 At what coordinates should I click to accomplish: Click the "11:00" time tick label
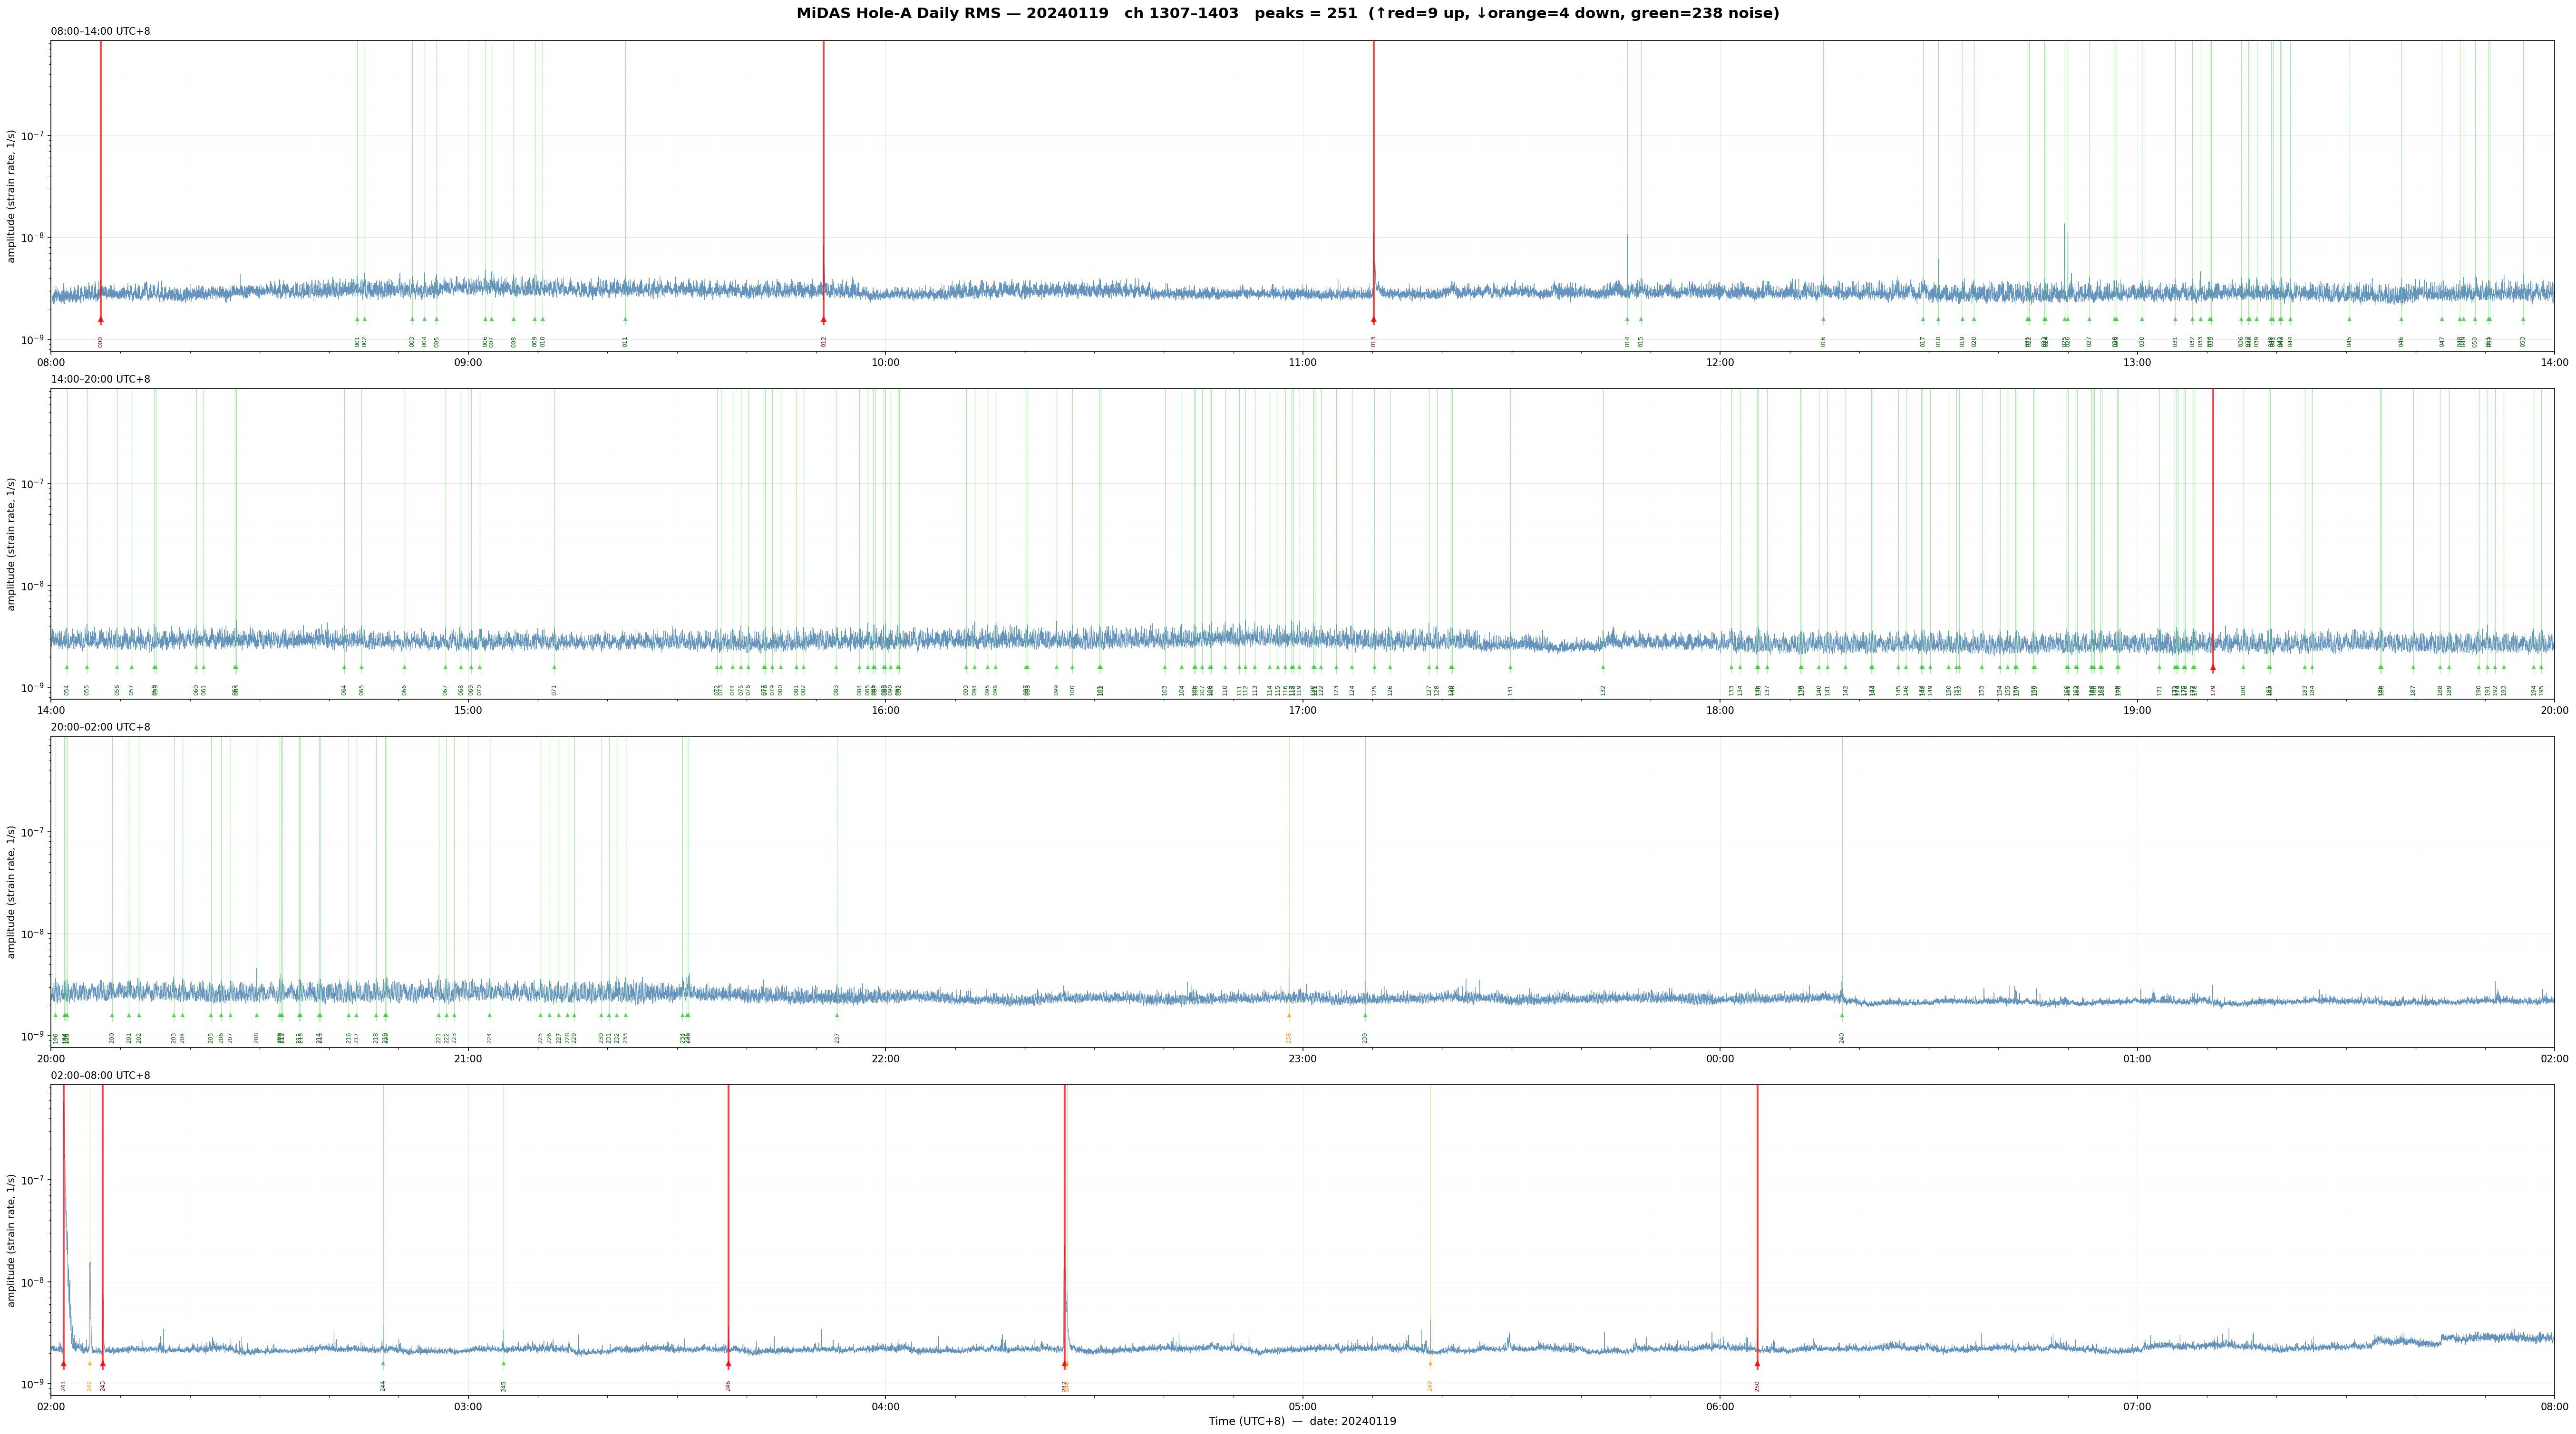tap(1302, 362)
